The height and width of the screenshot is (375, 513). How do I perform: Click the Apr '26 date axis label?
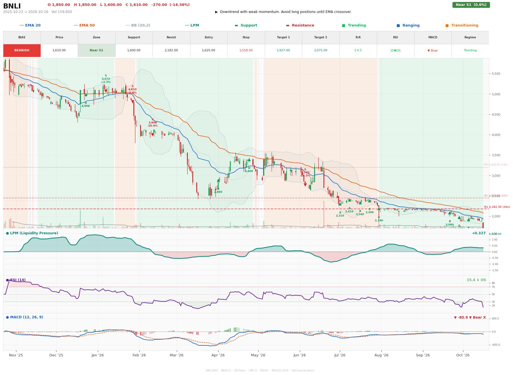click(x=218, y=355)
